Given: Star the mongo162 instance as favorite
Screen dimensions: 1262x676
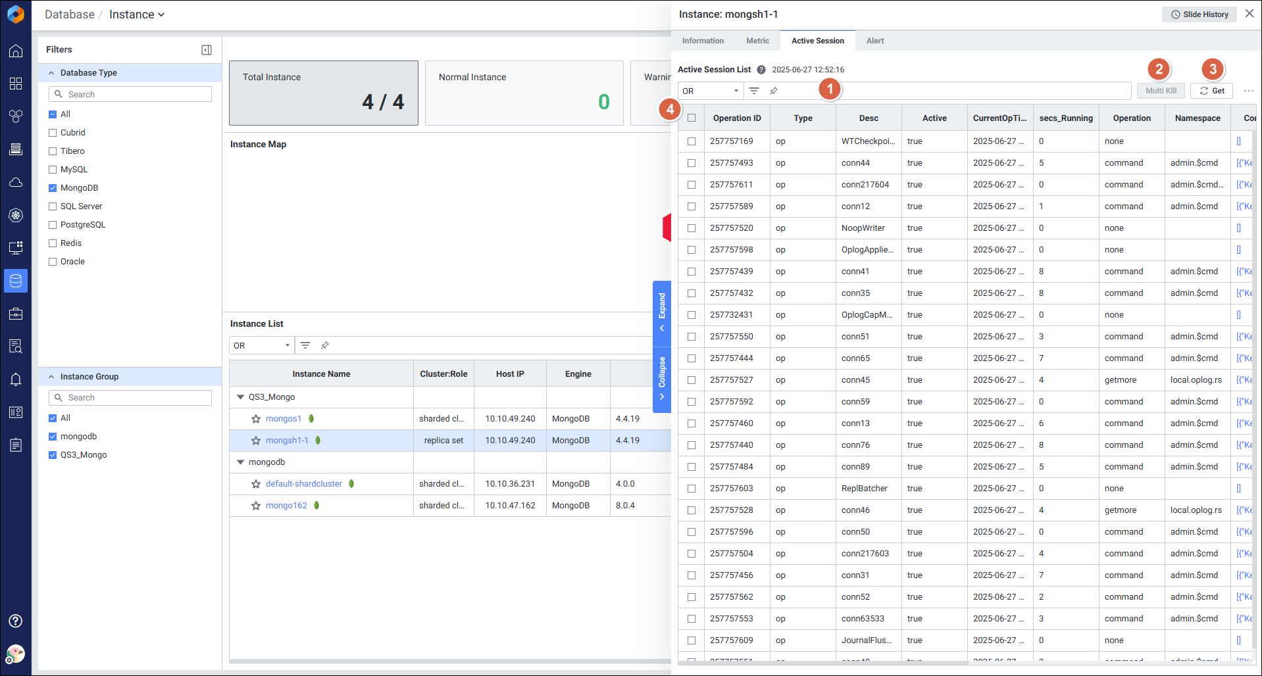Looking at the screenshot, I should pyautogui.click(x=256, y=506).
